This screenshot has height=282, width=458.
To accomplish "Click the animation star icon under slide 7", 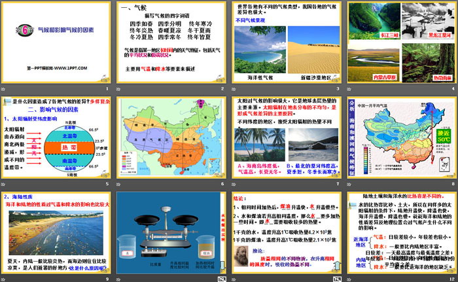I will point(234,184).
